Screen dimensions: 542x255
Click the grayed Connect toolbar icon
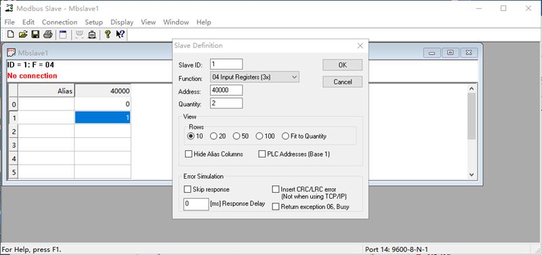coord(79,34)
